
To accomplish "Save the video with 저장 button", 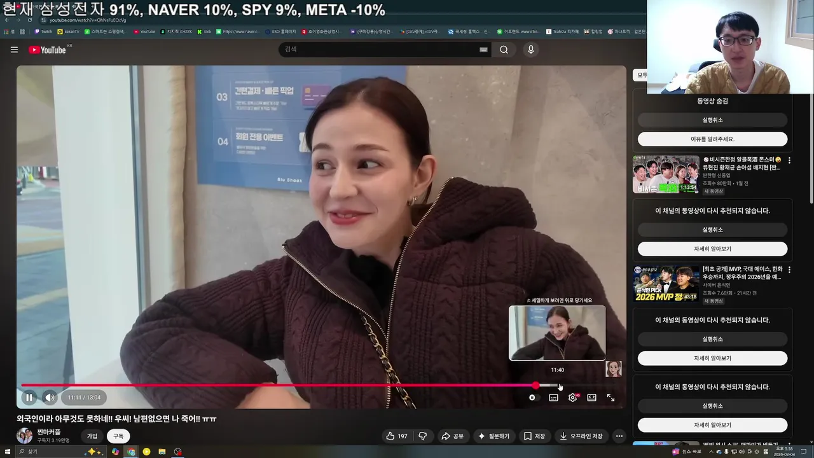I will coord(534,436).
